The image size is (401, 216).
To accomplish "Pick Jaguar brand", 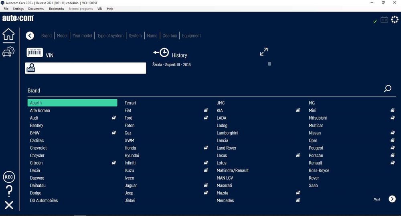I will (131, 185).
